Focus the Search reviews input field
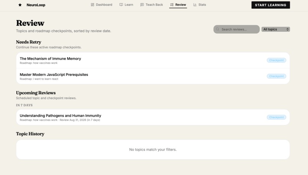 (237, 29)
